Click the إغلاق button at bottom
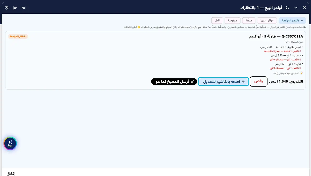 (11, 174)
